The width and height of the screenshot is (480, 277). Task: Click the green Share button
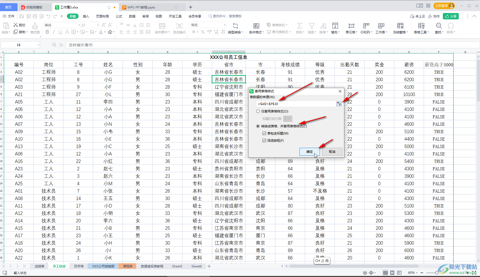pyautogui.click(x=451, y=16)
